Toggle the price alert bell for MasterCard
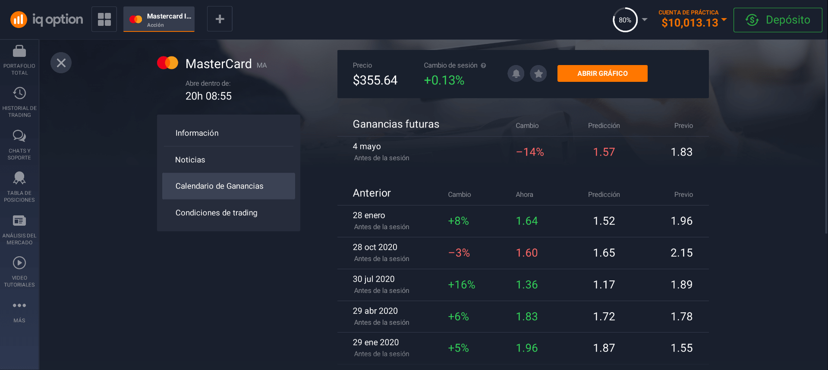This screenshot has width=828, height=370. point(516,73)
